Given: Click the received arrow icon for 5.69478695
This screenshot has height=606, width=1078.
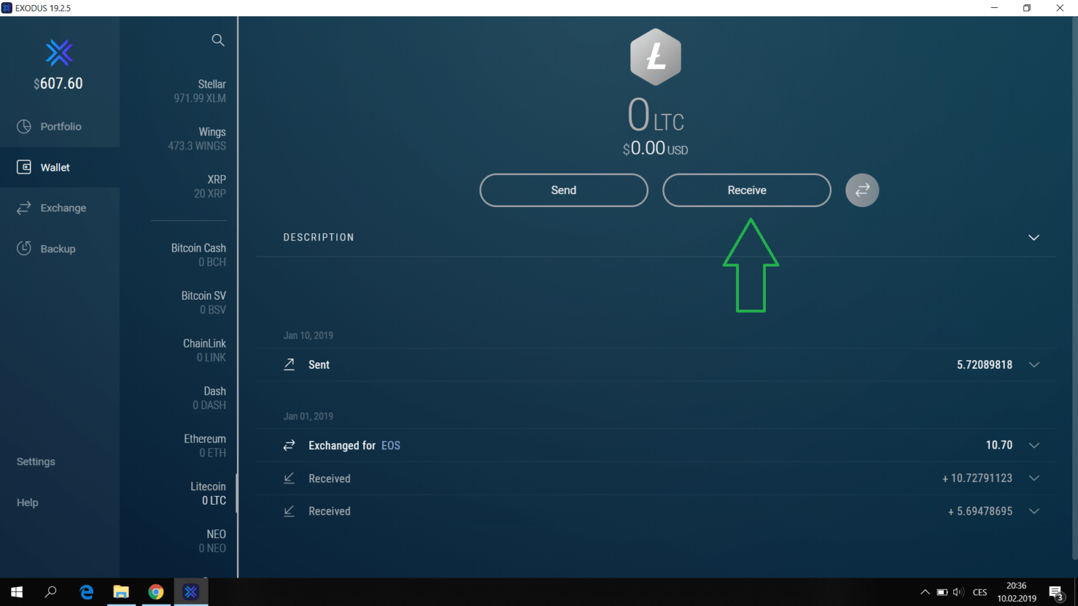Looking at the screenshot, I should tap(289, 511).
